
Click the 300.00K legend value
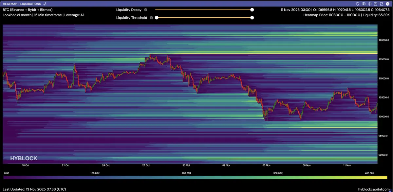[277, 173]
